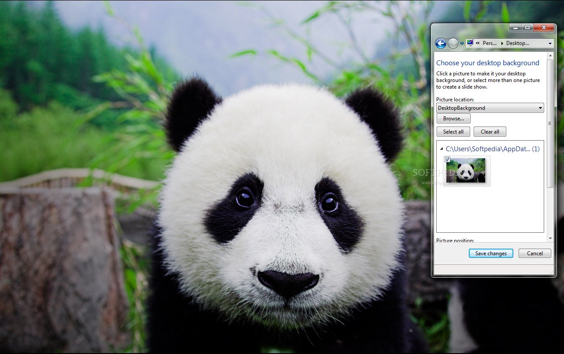564x354 pixels.
Task: Click the 'Choose your desktop background' heading
Action: click(488, 63)
